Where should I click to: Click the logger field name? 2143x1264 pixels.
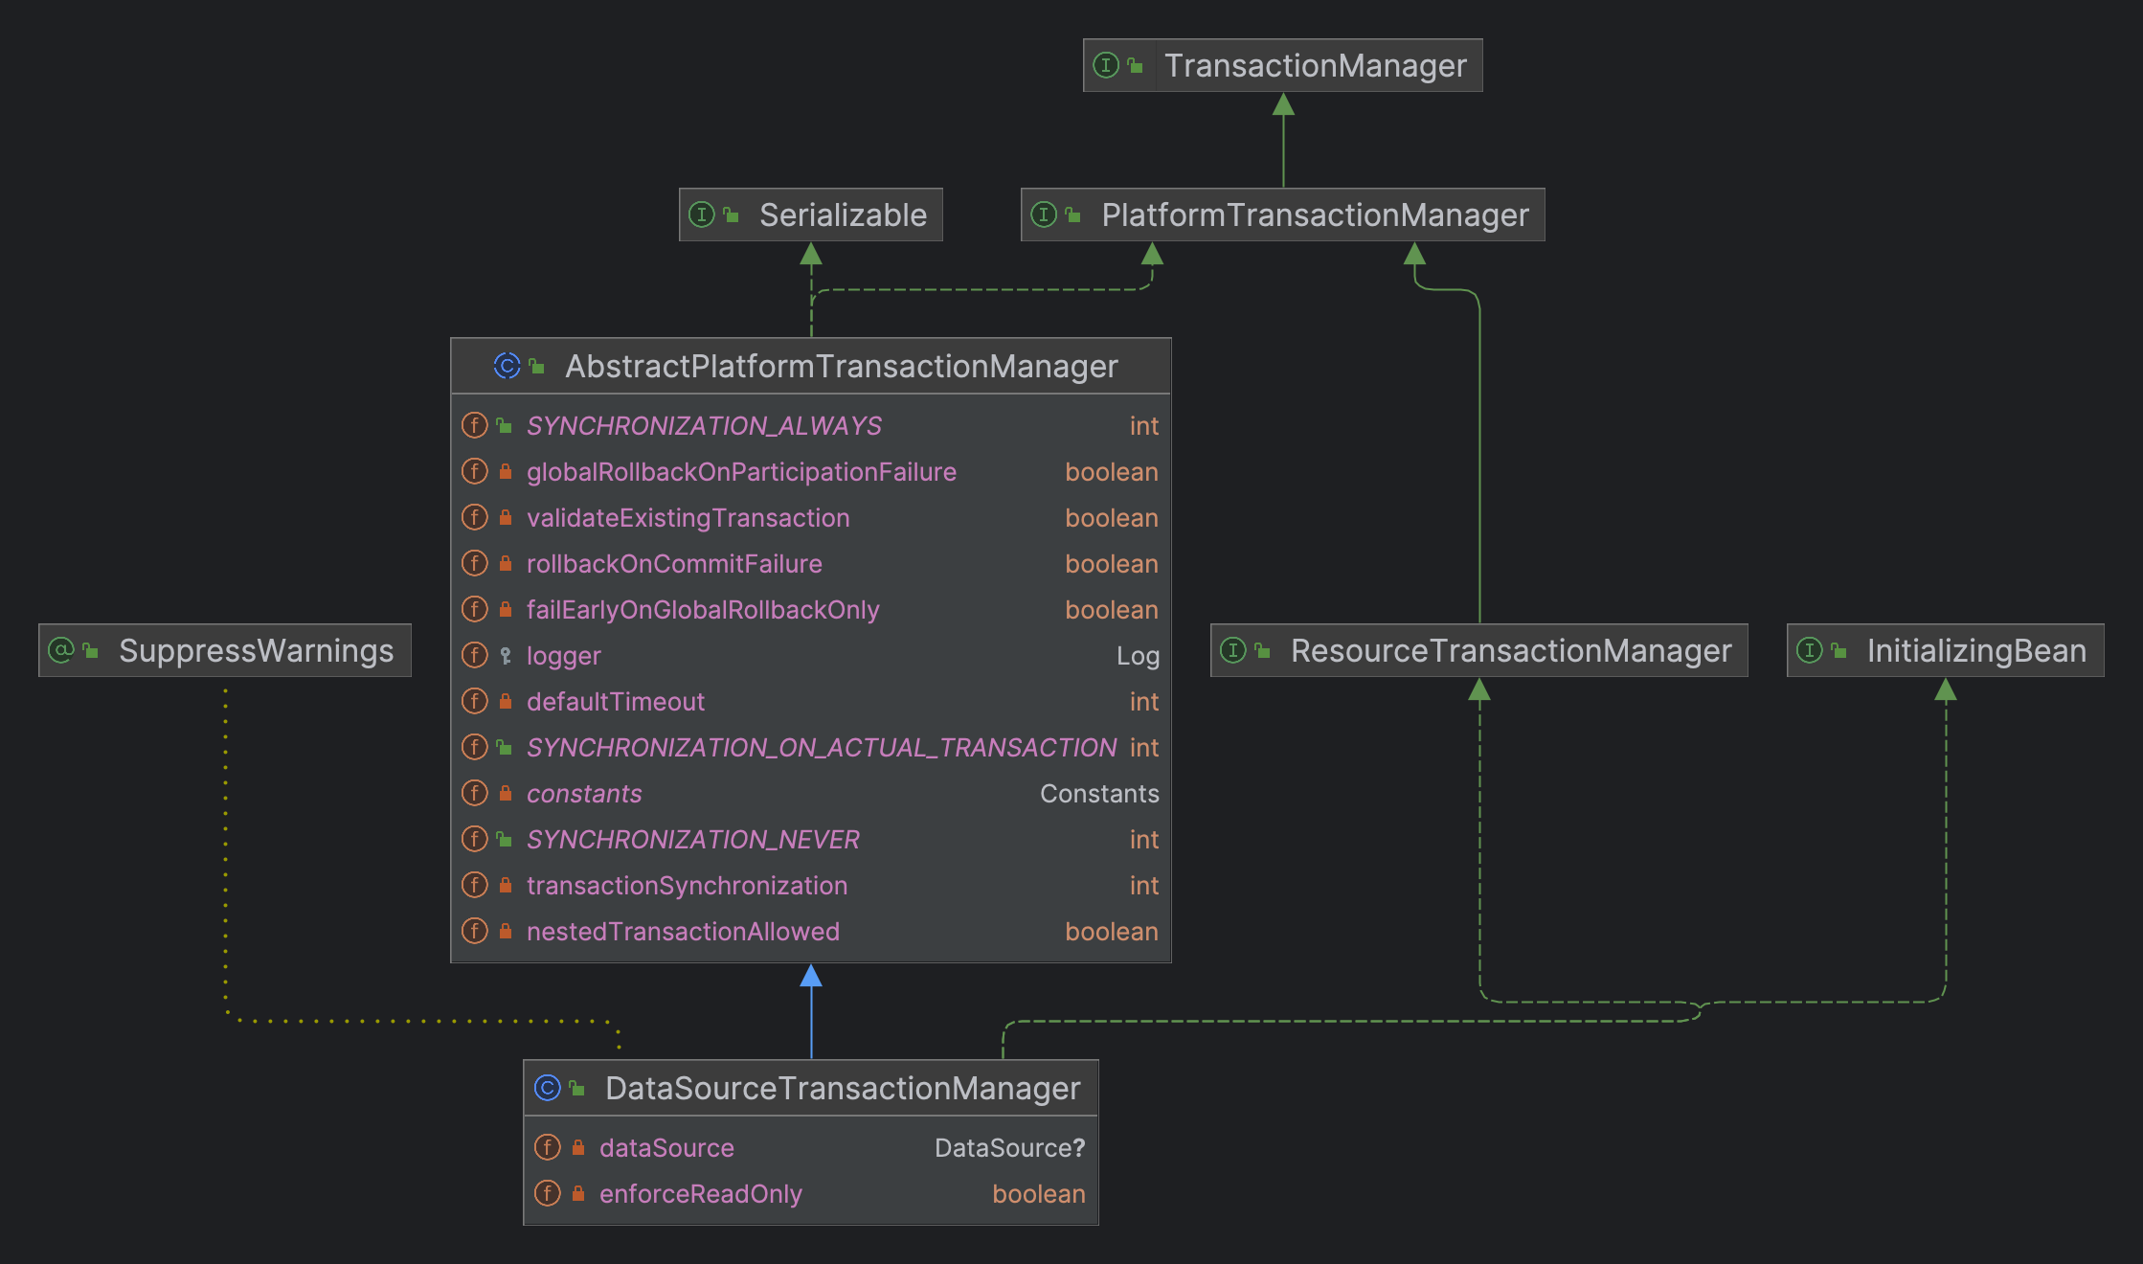(563, 656)
